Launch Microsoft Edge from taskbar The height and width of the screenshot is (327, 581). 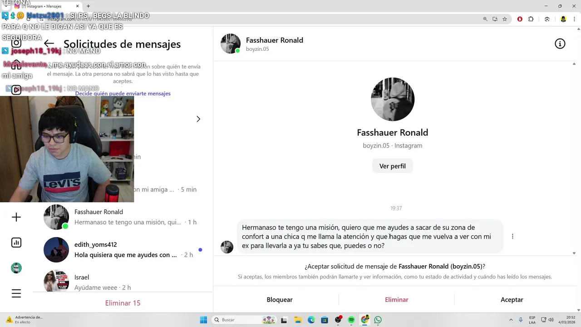pyautogui.click(x=311, y=320)
